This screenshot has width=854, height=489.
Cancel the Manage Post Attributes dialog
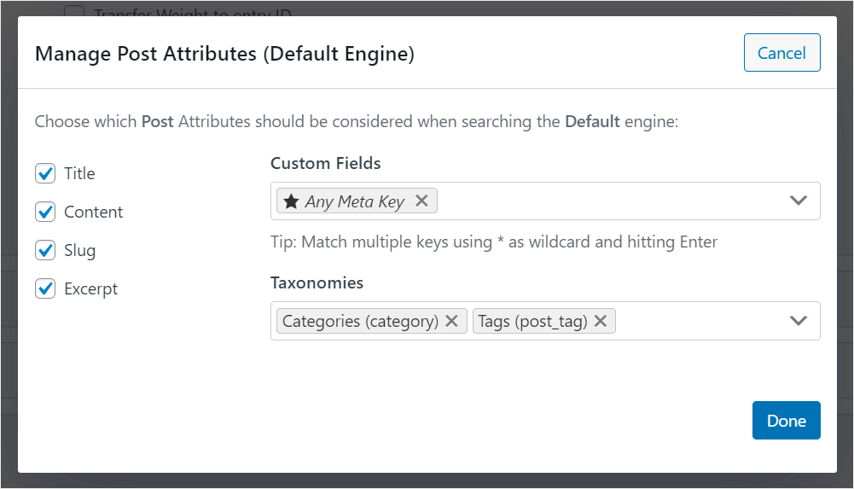(x=781, y=53)
